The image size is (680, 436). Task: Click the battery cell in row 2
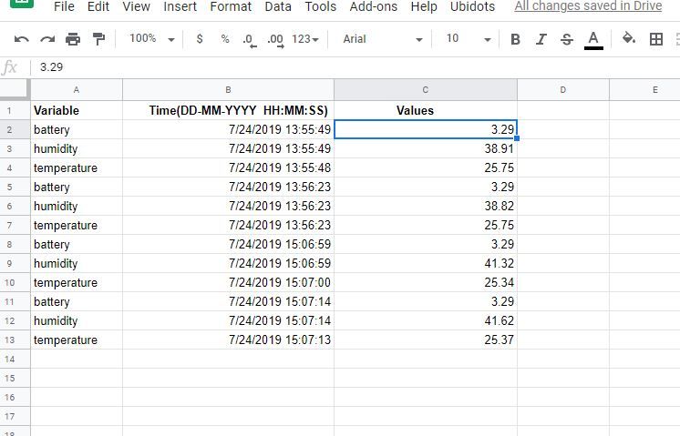77,129
